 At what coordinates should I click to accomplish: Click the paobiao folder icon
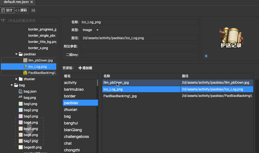(21, 54)
